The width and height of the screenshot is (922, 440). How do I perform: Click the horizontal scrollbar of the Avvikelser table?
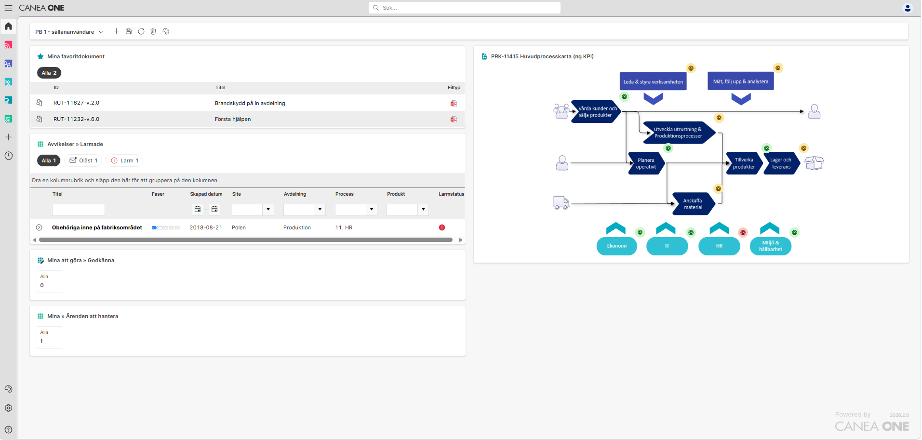(246, 240)
